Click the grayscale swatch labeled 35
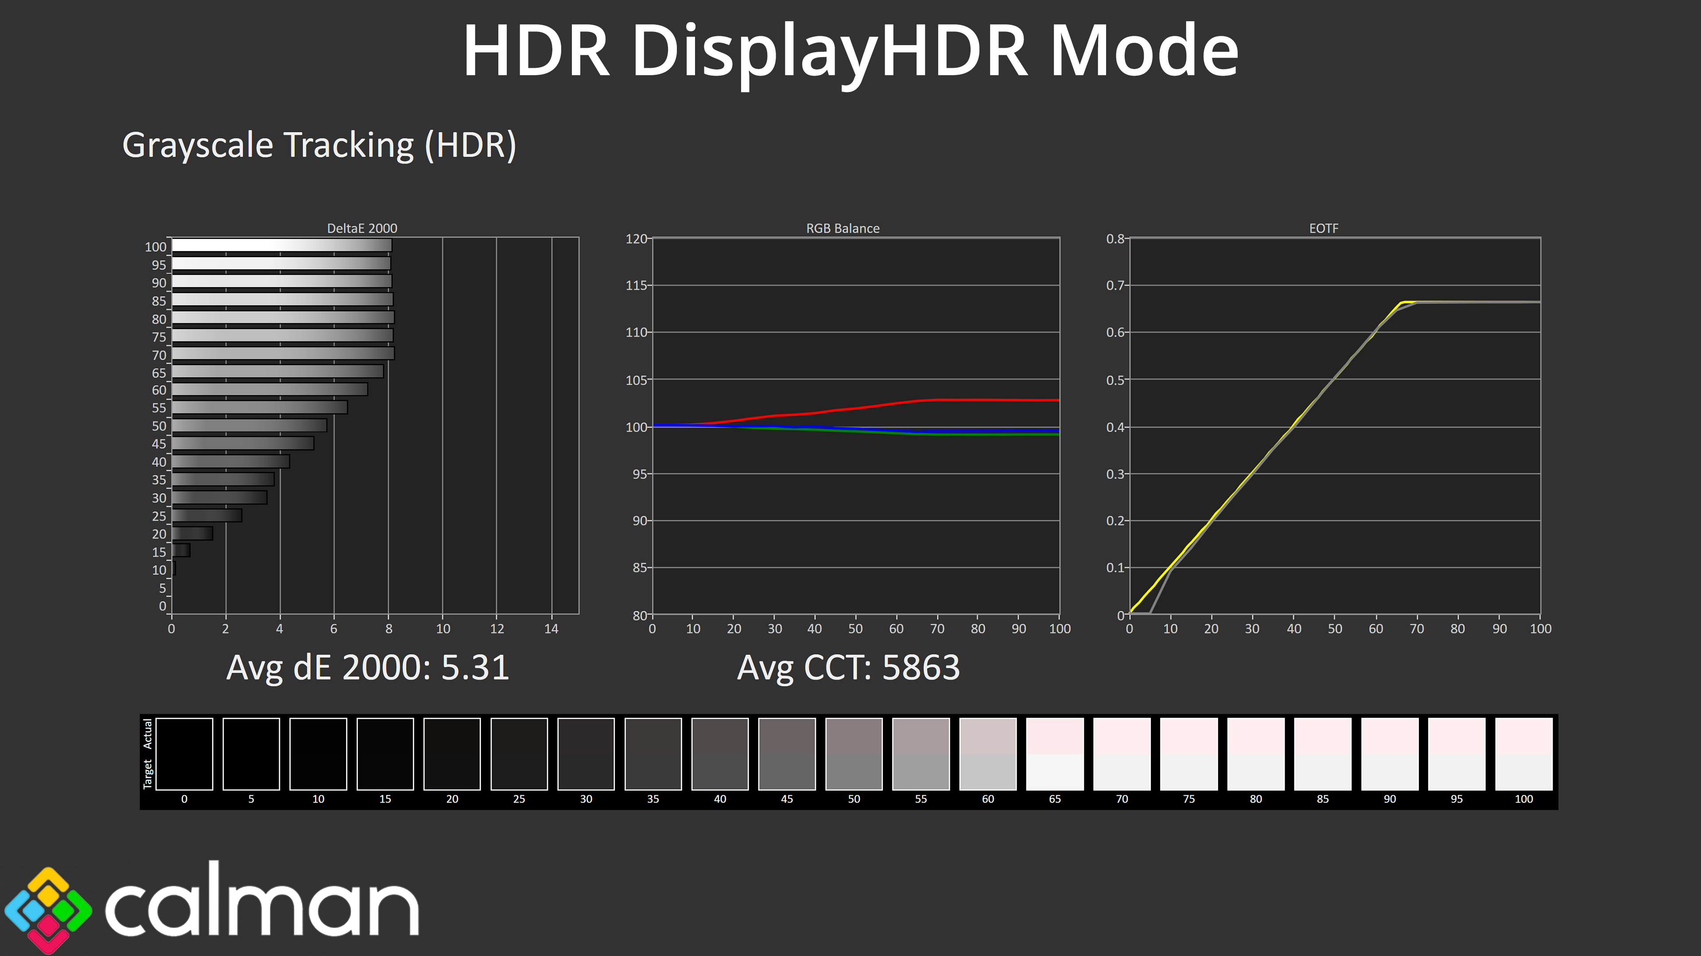 [653, 754]
